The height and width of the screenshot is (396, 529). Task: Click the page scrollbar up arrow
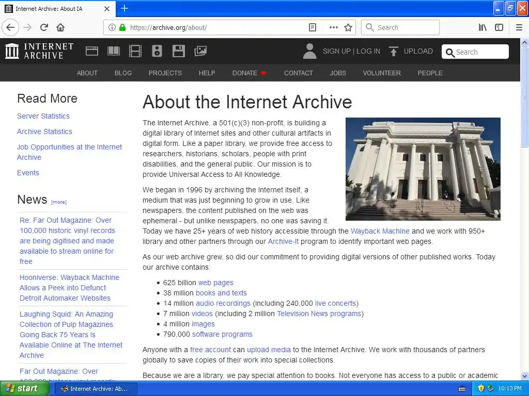[525, 42]
